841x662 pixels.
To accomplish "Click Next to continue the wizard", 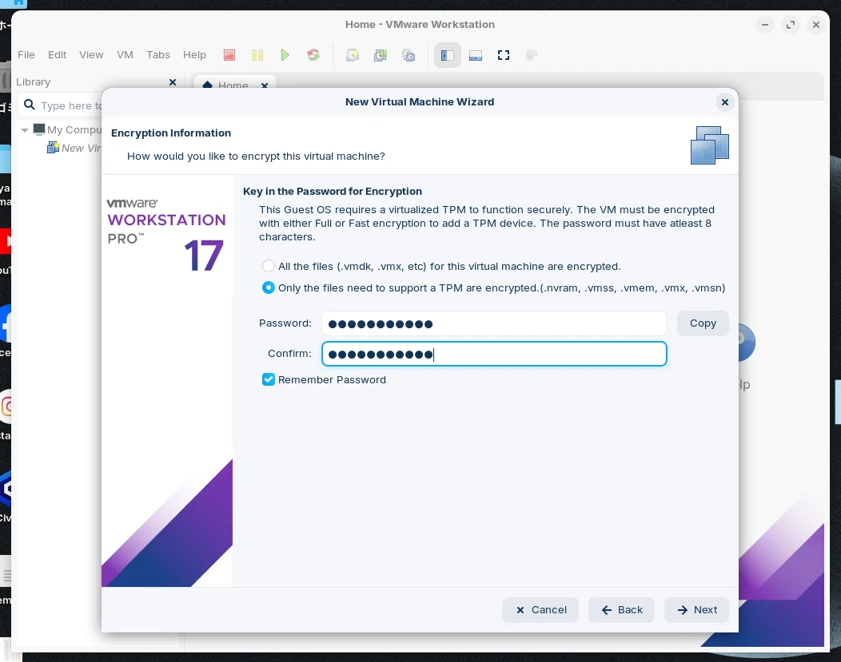I will [x=696, y=609].
